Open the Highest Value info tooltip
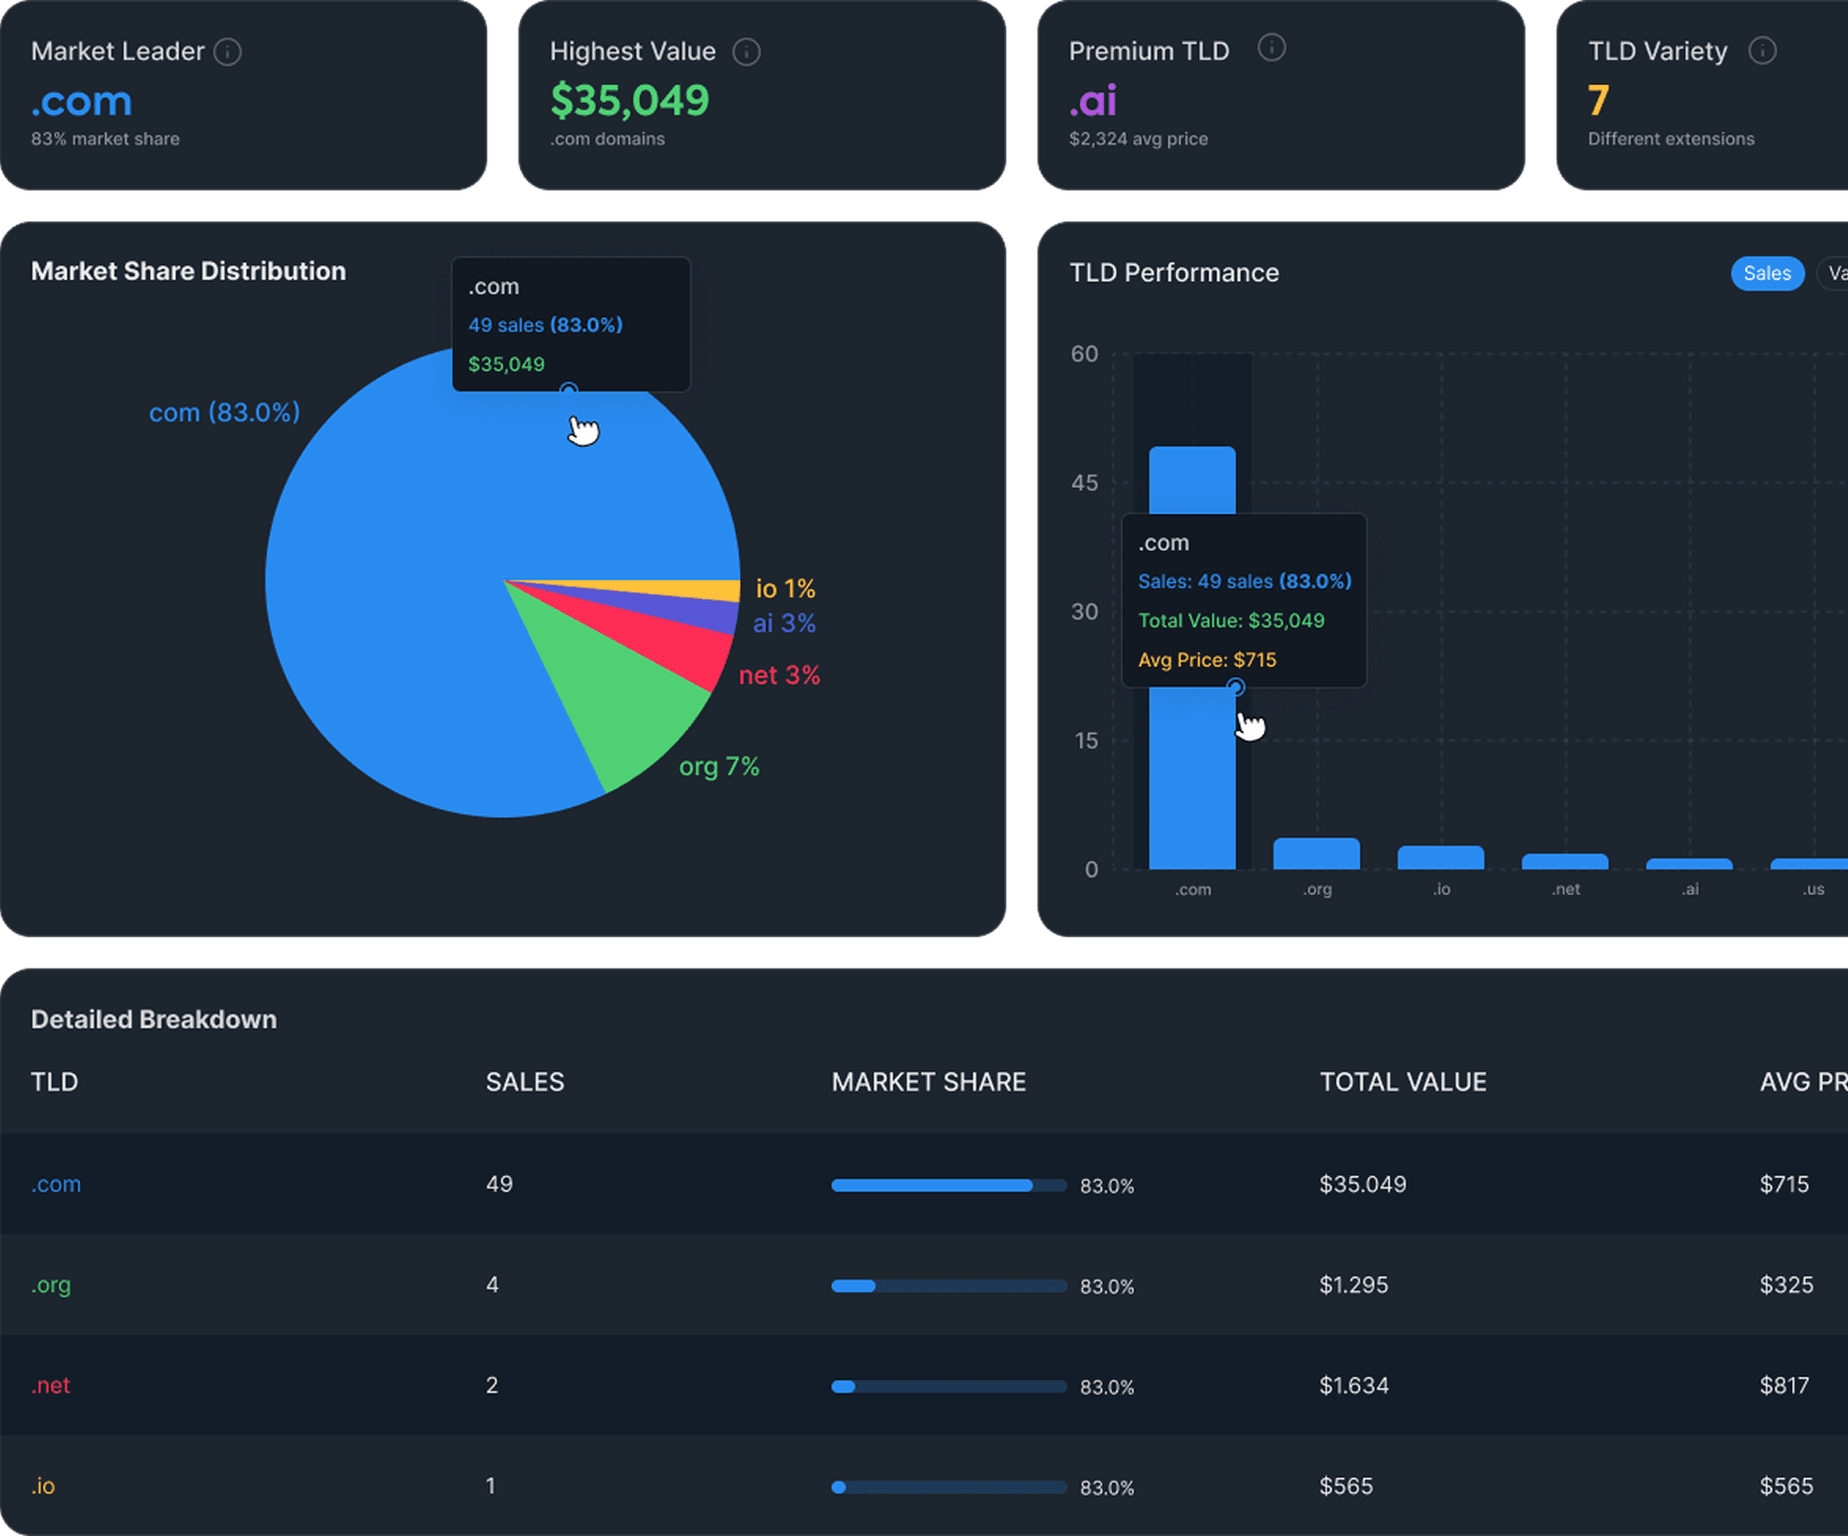The image size is (1848, 1536). click(747, 52)
